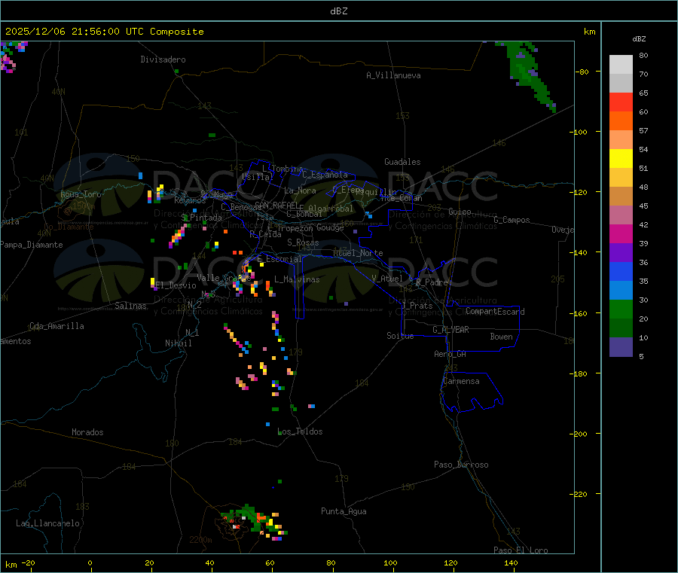Click the 'Atuel_Norte' map label
Image resolution: width=678 pixels, height=573 pixels.
(x=358, y=253)
